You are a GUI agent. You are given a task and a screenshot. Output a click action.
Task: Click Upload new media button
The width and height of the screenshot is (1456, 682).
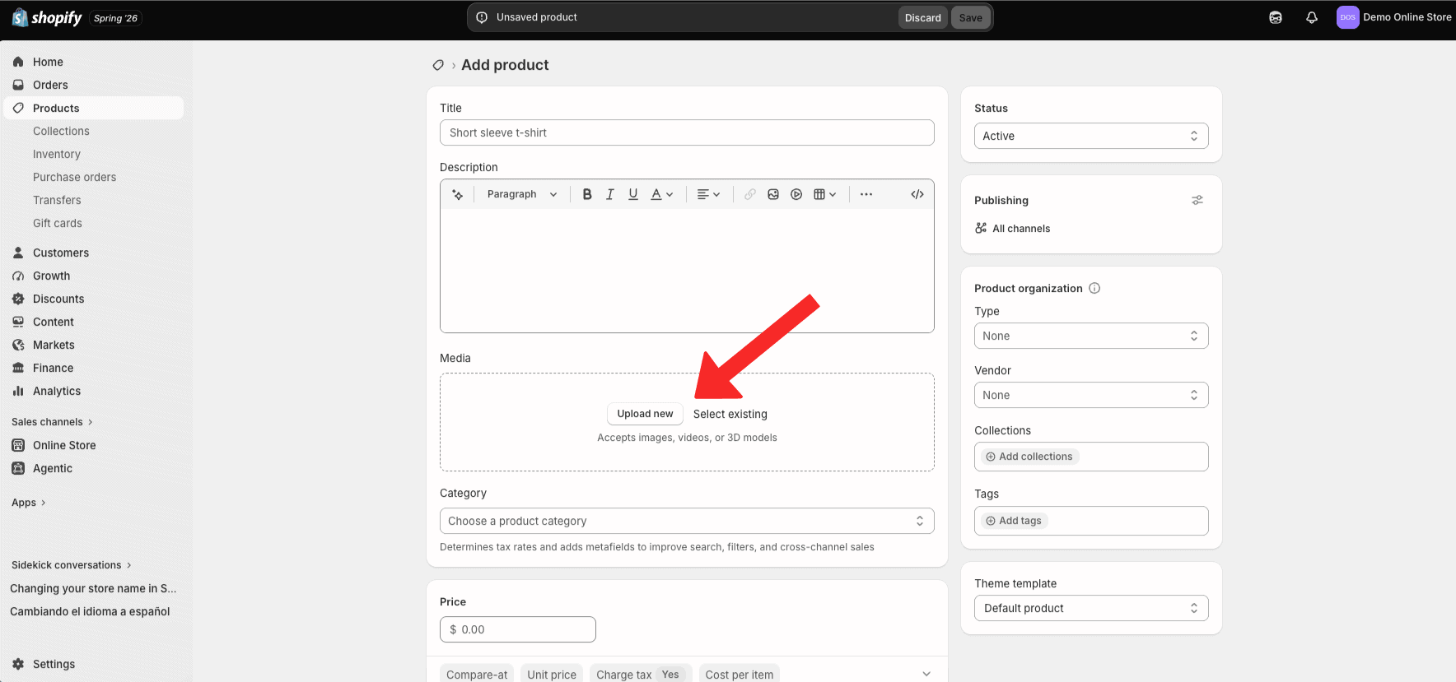click(645, 414)
